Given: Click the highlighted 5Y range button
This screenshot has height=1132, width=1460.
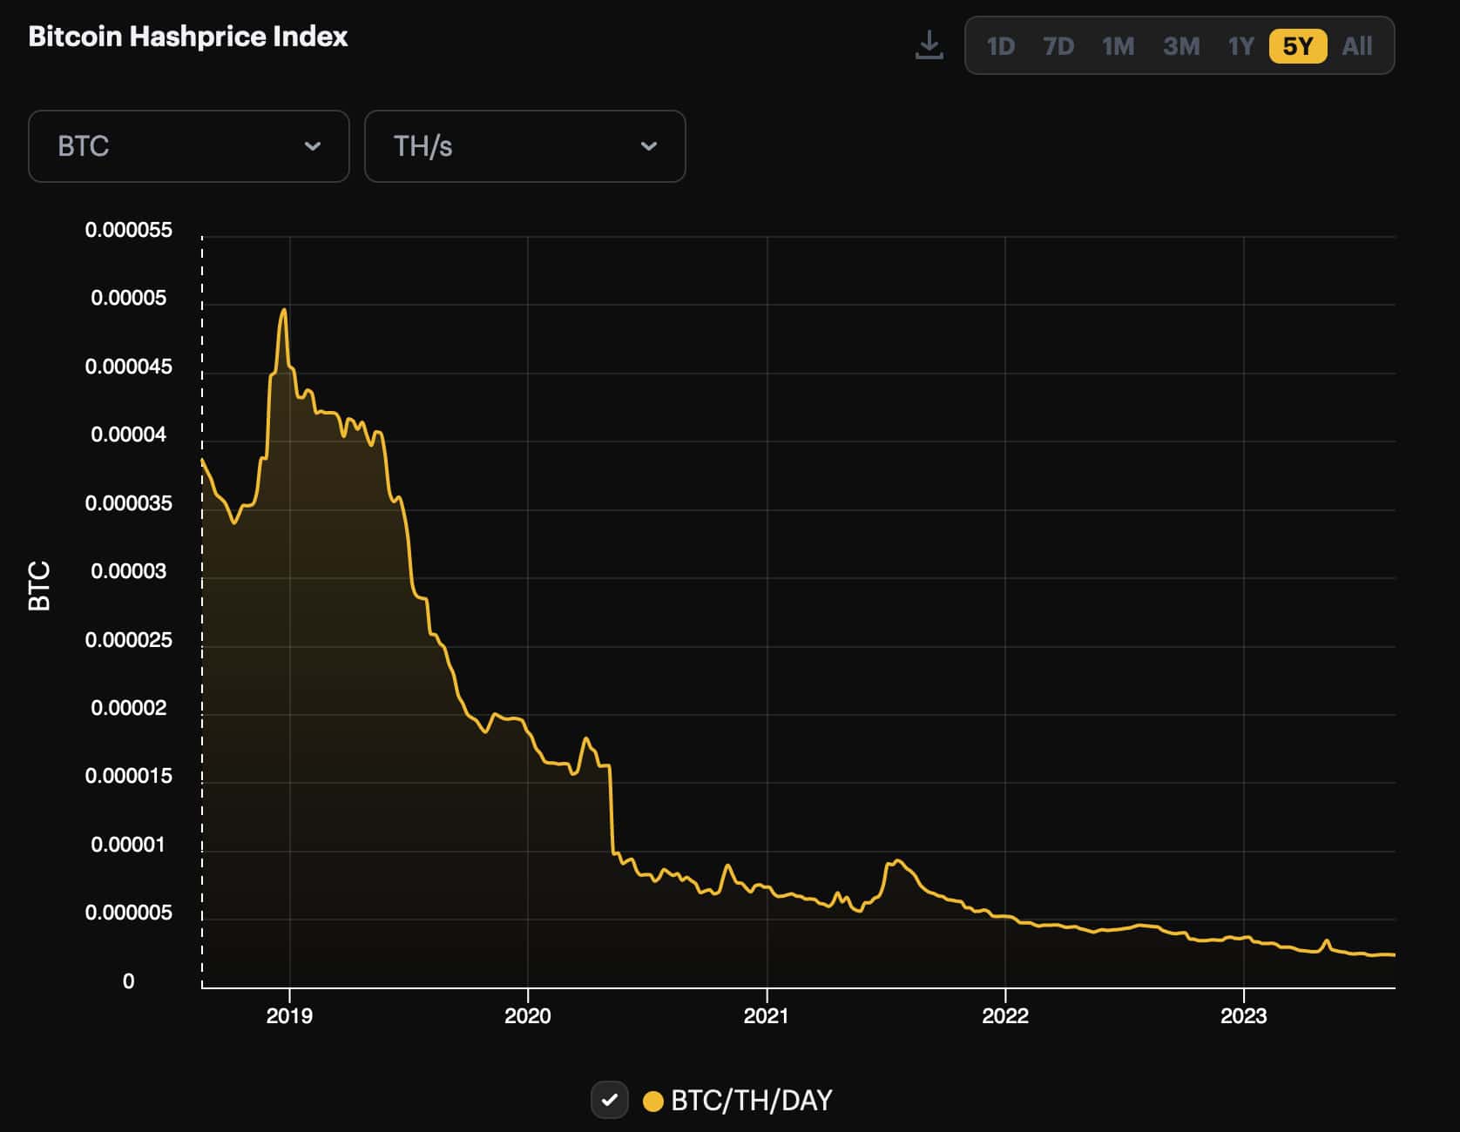Looking at the screenshot, I should (x=1298, y=47).
